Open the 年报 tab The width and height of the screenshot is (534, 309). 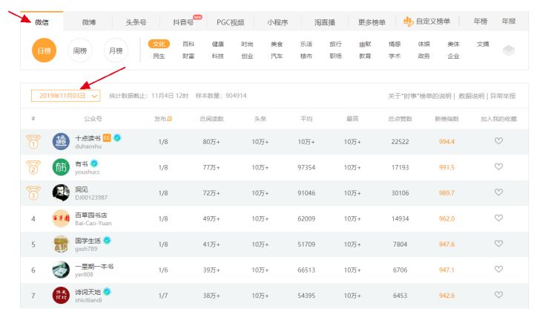[509, 21]
